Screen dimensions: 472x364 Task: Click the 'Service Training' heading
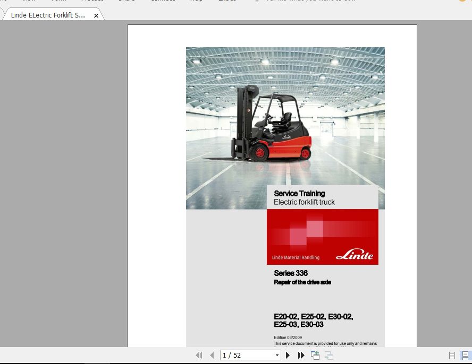[x=299, y=194]
